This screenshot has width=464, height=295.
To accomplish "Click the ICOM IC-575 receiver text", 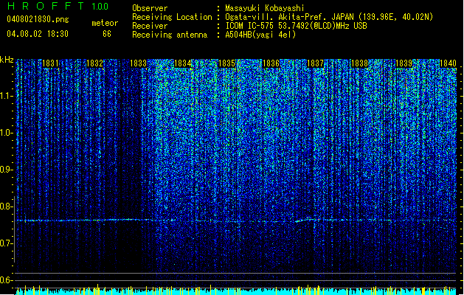I will [x=296, y=26].
